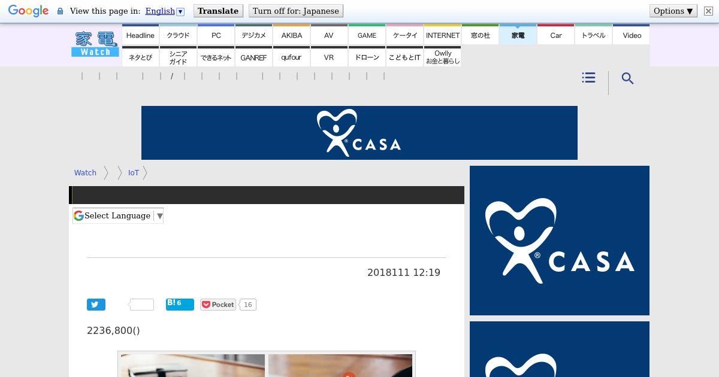719x377 pixels.
Task: Click the empty tweet count bubble
Action: [x=141, y=305]
